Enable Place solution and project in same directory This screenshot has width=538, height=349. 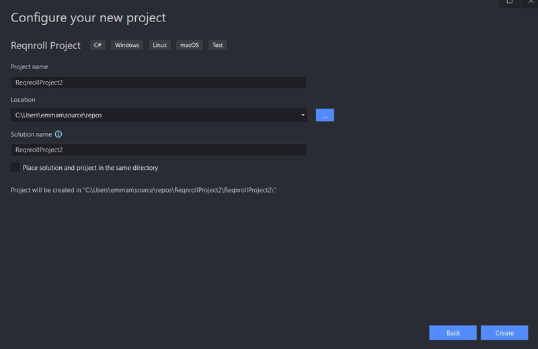point(15,167)
